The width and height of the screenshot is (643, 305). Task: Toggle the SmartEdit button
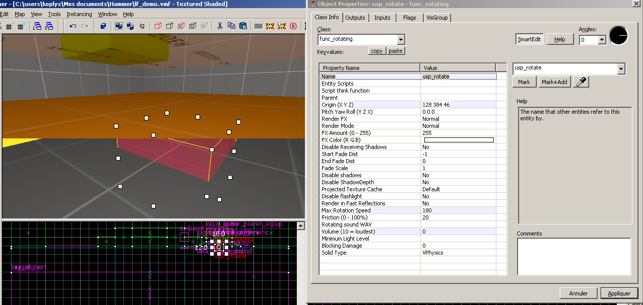coord(530,39)
